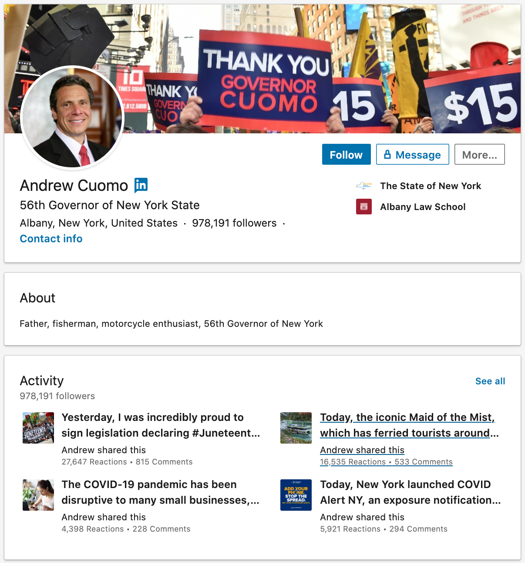Follow Andrew Cuomo's profile
Image resolution: width=525 pixels, height=563 pixels.
pos(346,155)
